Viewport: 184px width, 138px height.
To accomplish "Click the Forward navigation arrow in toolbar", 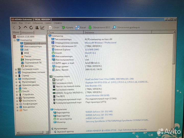I will [19, 27].
